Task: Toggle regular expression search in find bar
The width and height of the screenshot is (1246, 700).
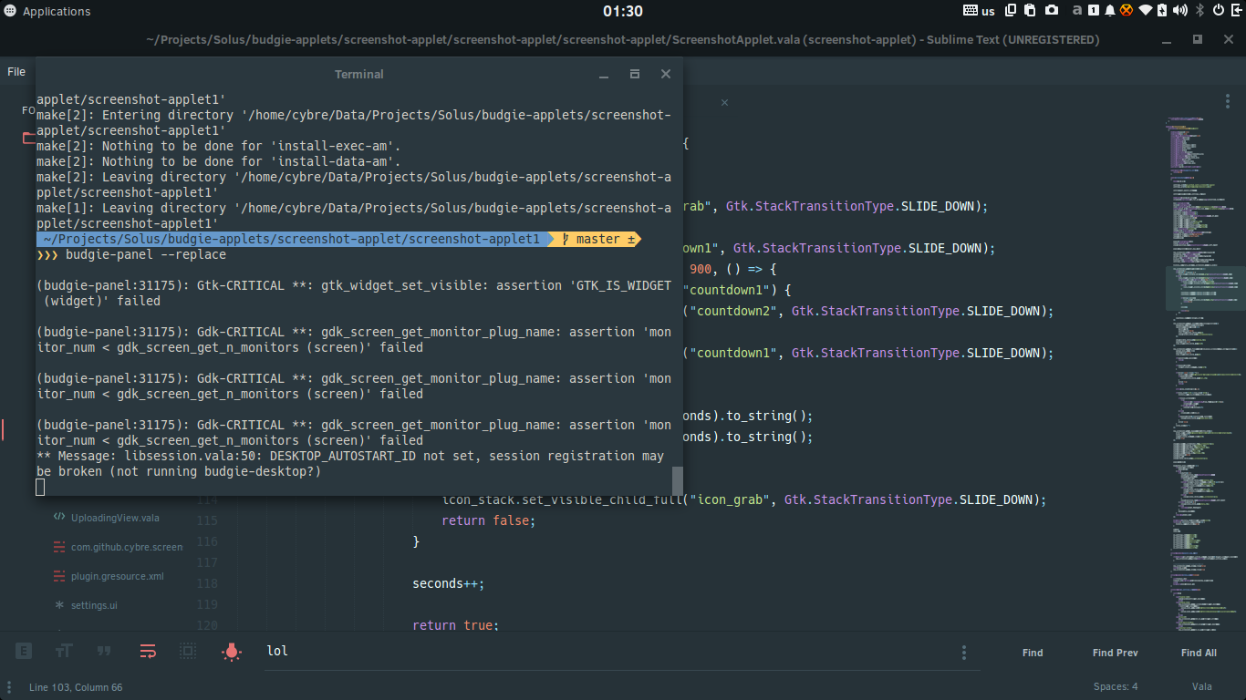Action: [x=24, y=652]
